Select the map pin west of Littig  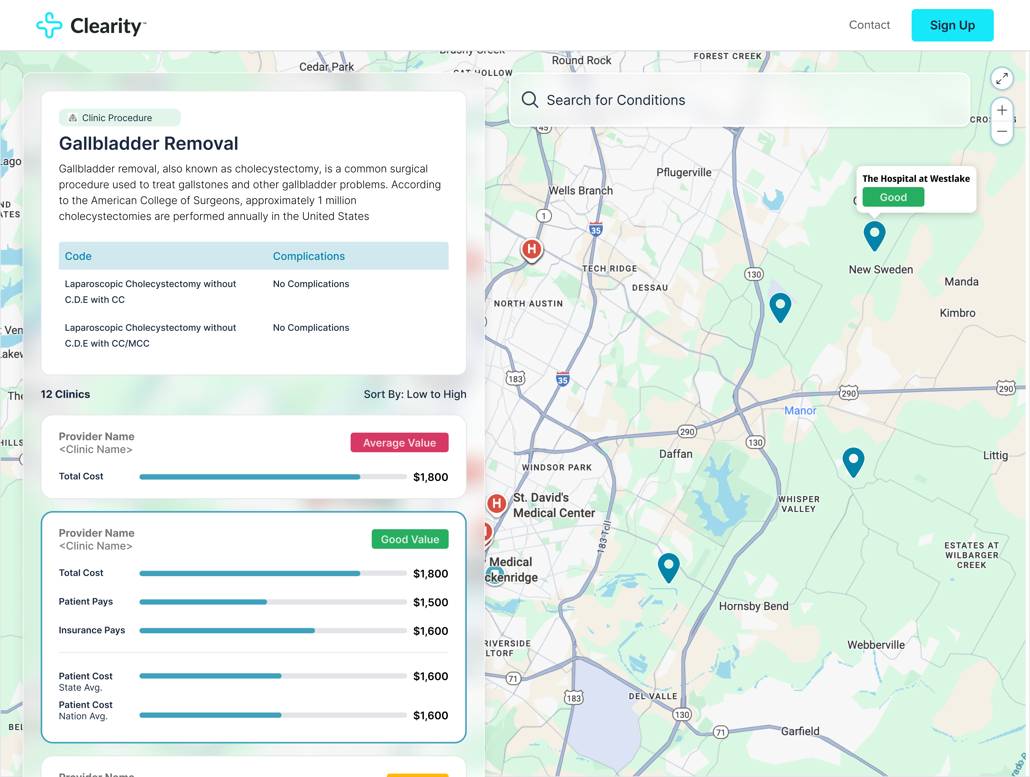[853, 461]
